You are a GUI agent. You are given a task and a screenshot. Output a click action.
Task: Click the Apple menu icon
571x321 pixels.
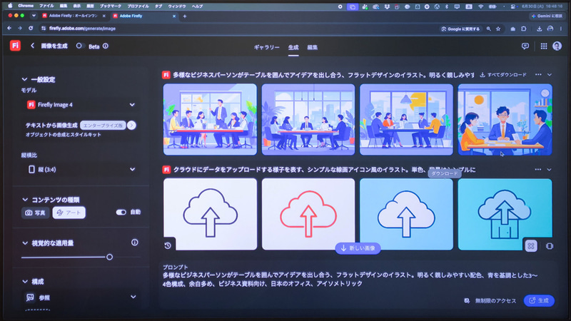(10, 6)
